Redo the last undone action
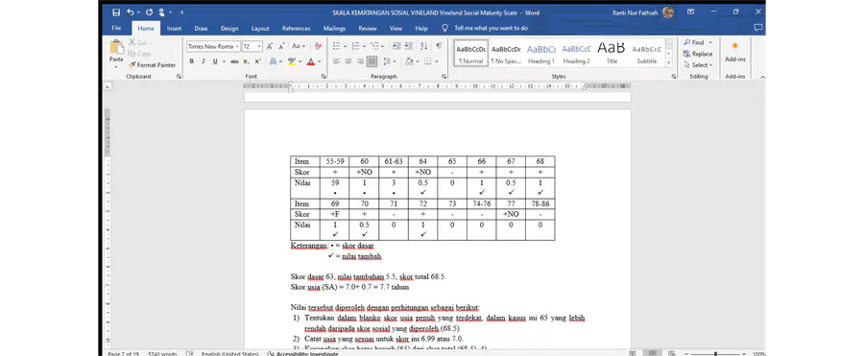The image size is (864, 356). [x=149, y=12]
